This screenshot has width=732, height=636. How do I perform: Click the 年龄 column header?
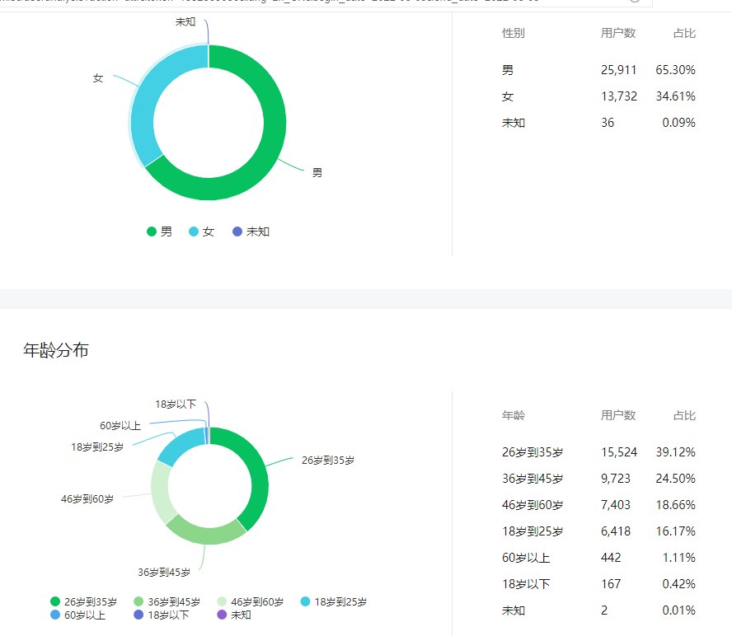513,415
